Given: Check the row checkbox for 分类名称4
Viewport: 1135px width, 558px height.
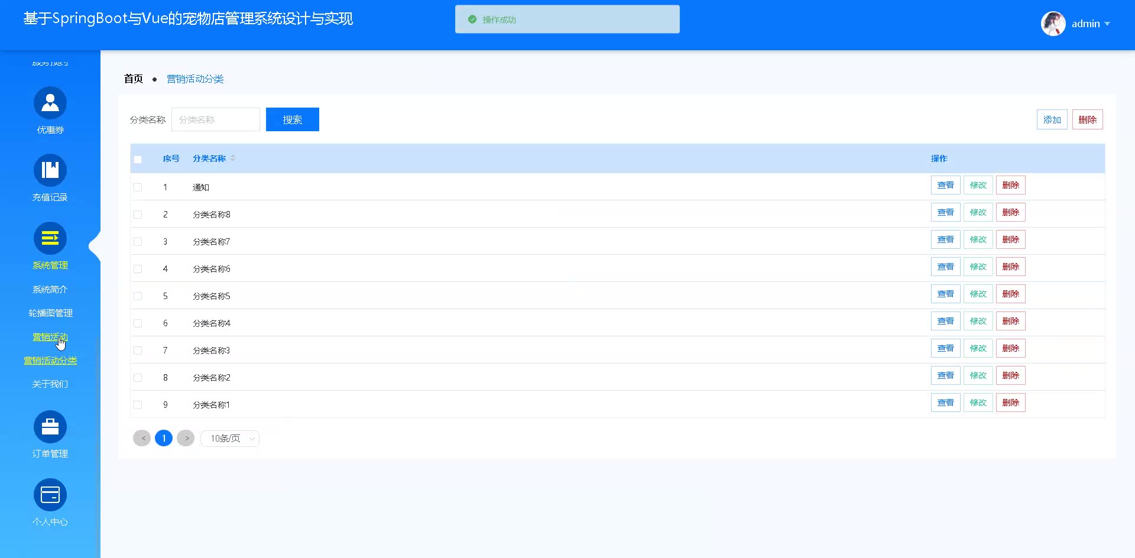Looking at the screenshot, I should pyautogui.click(x=138, y=323).
